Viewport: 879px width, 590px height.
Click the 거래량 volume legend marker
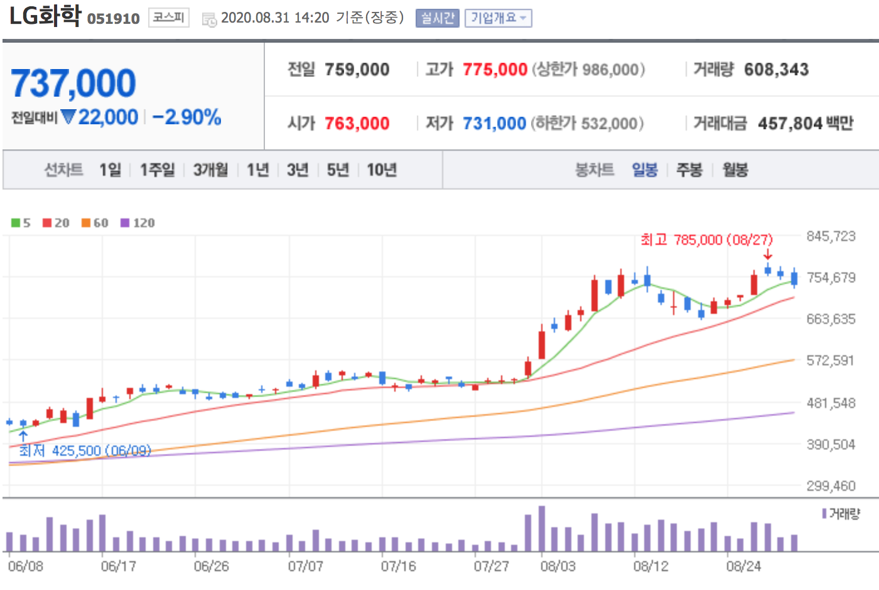[824, 514]
